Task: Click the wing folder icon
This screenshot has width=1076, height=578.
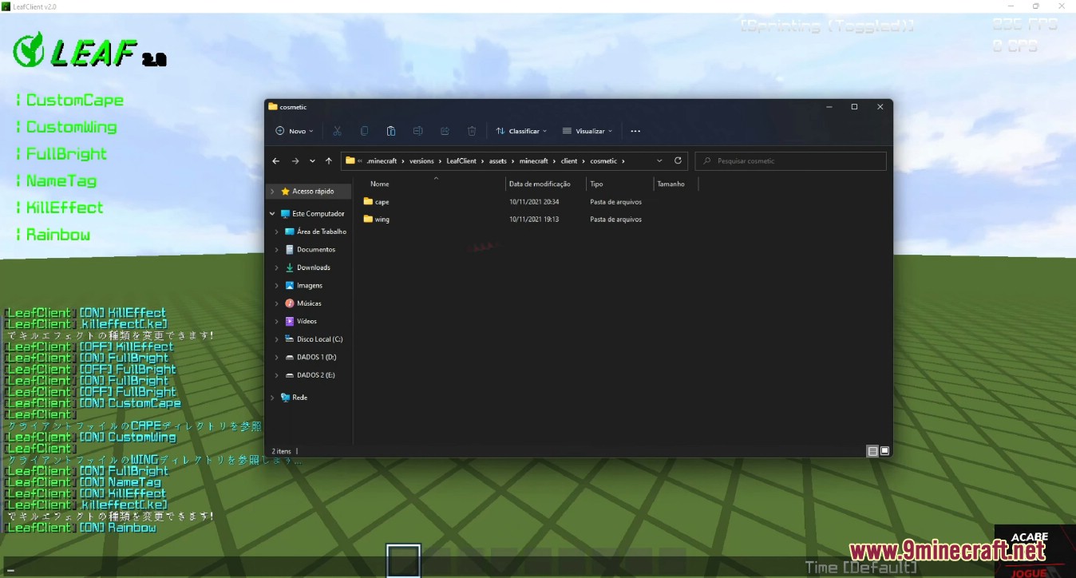Action: [368, 219]
